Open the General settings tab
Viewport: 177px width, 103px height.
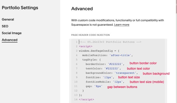[8, 19]
